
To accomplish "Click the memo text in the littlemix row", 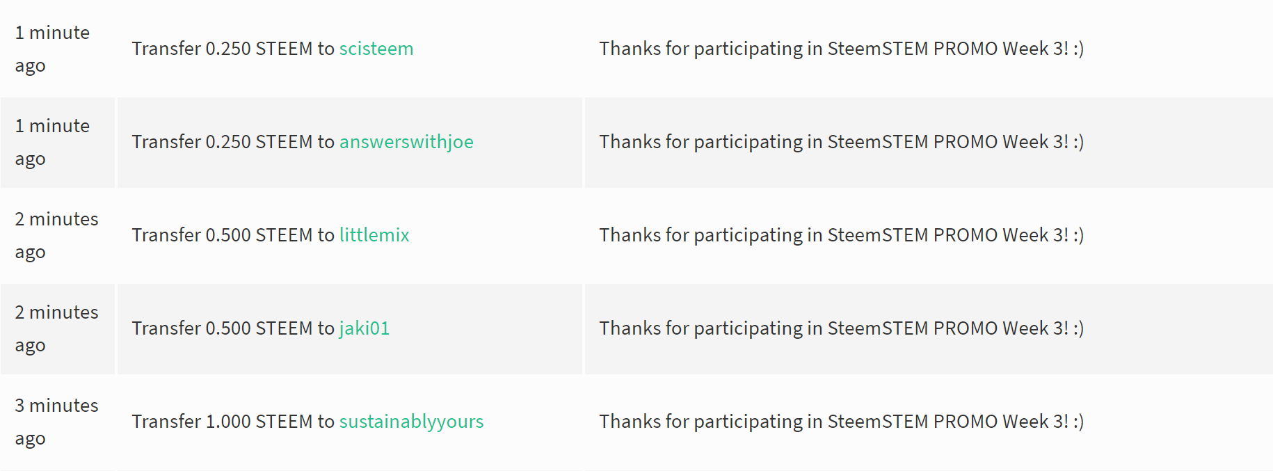I will point(841,235).
